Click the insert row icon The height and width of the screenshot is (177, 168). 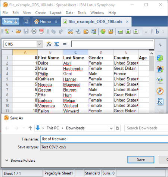tap(120, 32)
